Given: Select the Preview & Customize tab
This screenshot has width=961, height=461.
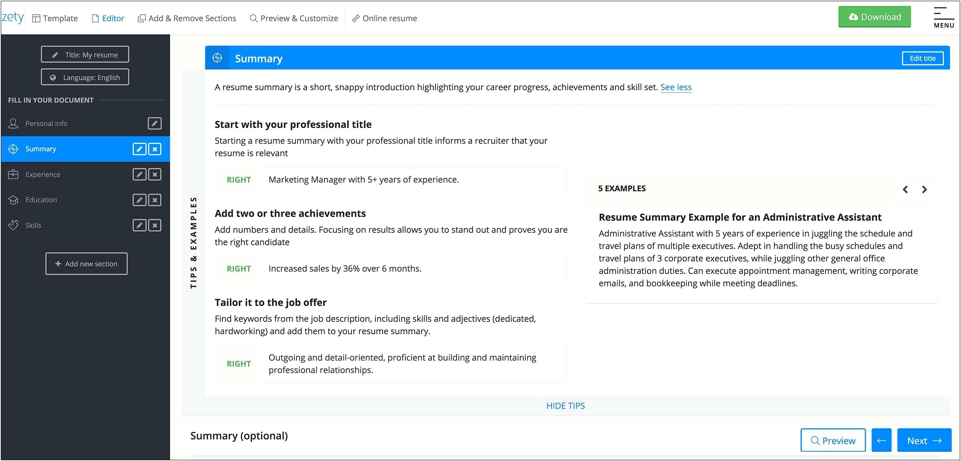Looking at the screenshot, I should 294,18.
